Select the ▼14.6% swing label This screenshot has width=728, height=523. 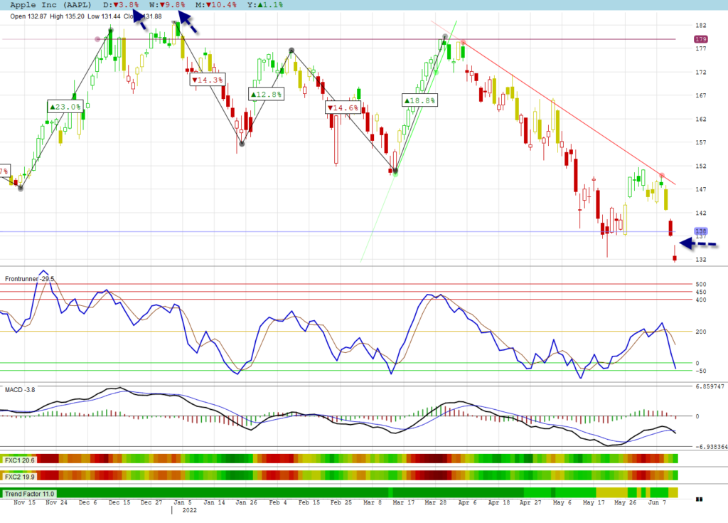pyautogui.click(x=343, y=108)
